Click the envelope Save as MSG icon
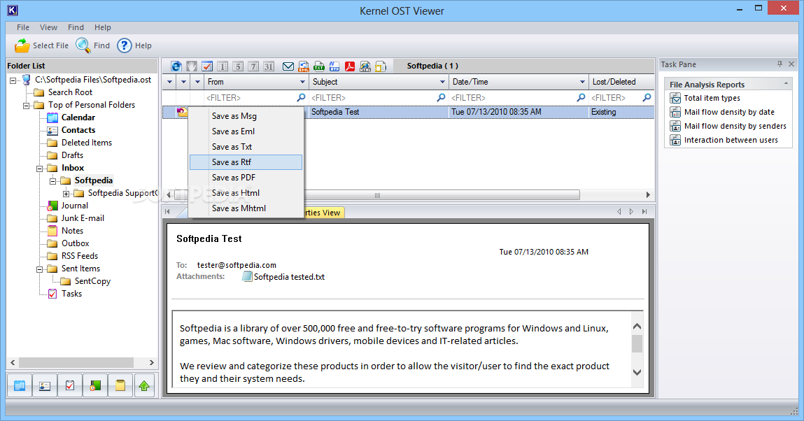Screen dimensions: 804x421 click(288, 66)
